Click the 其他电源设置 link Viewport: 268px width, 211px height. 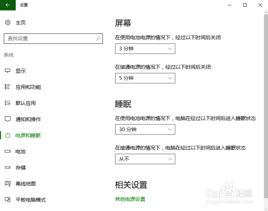click(130, 199)
